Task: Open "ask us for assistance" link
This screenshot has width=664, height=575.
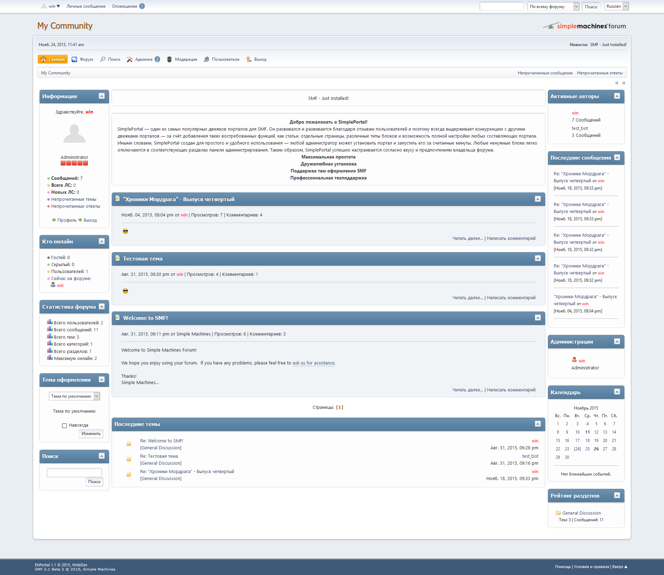Action: tap(313, 363)
